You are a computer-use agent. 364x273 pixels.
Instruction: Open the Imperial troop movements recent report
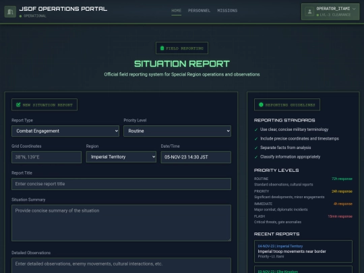[303, 251]
